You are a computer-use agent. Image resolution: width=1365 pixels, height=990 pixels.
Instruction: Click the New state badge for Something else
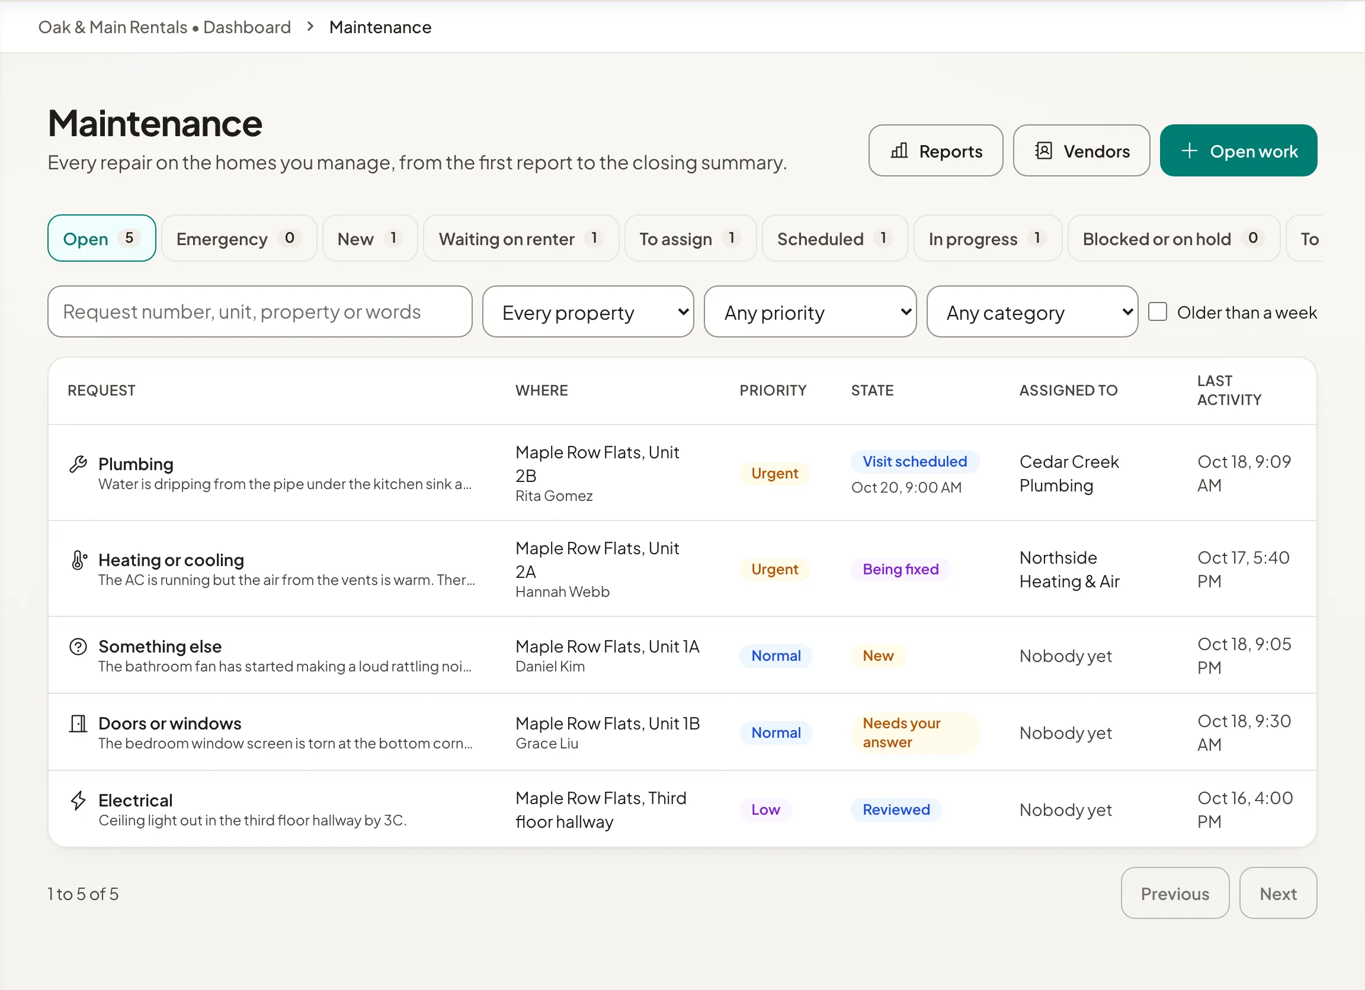[878, 655]
